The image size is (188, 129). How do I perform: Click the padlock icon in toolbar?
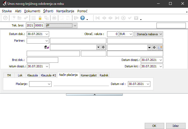(x=40, y=18)
